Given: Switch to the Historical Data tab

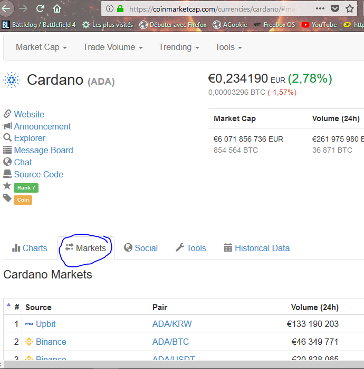Looking at the screenshot, I should tap(257, 248).
